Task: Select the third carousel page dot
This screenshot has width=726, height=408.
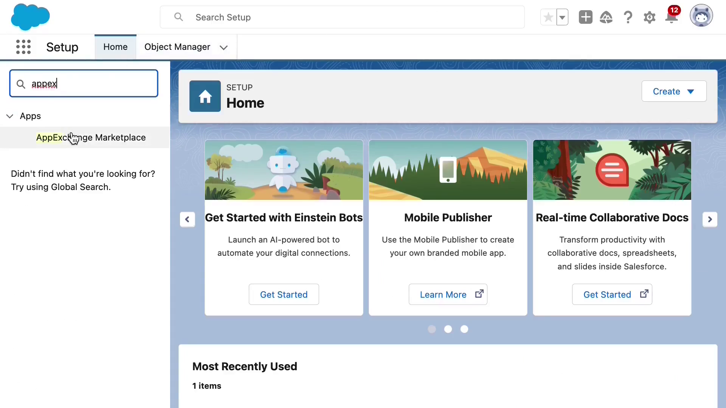Action: click(464, 329)
